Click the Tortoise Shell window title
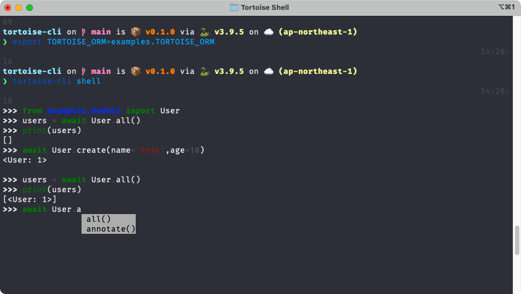521x294 pixels. [x=264, y=7]
